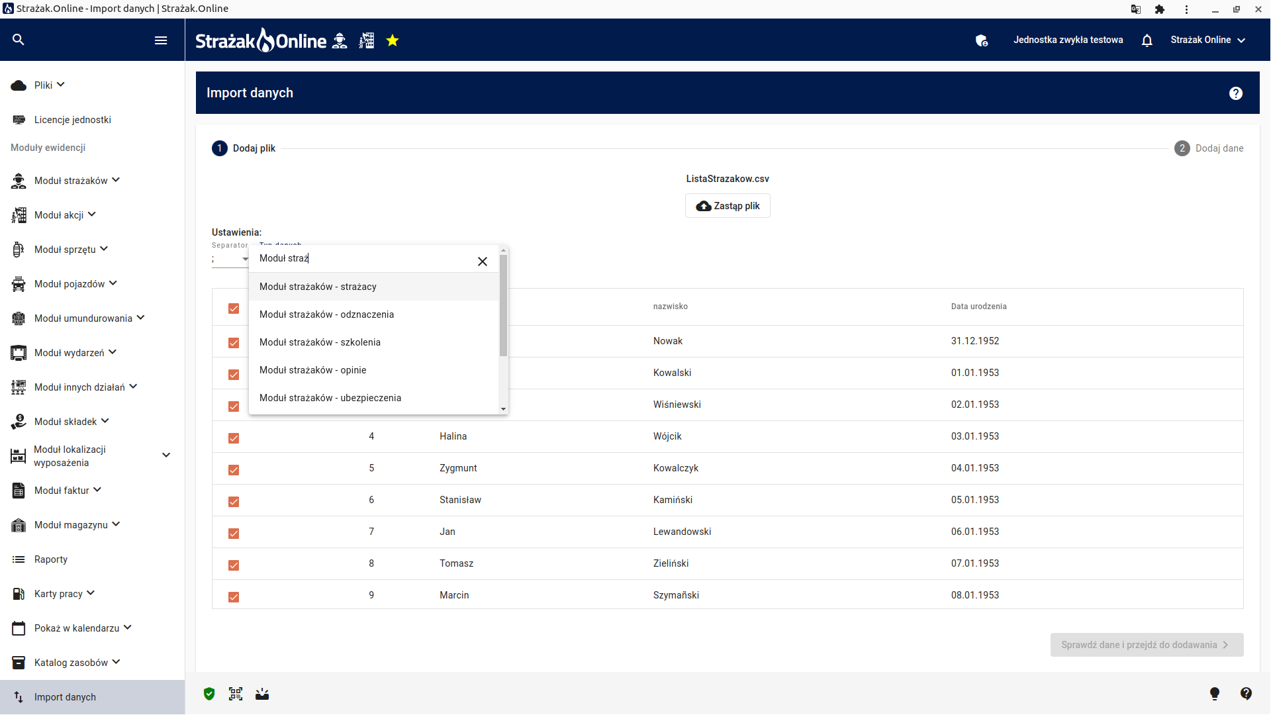The height and width of the screenshot is (715, 1271).
Task: Select Moduł strażaków - opinie option
Action: pos(373,370)
